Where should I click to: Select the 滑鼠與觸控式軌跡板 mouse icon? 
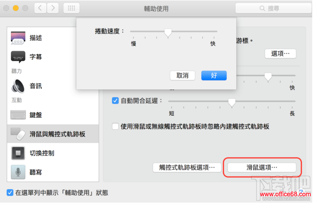pyautogui.click(x=18, y=134)
